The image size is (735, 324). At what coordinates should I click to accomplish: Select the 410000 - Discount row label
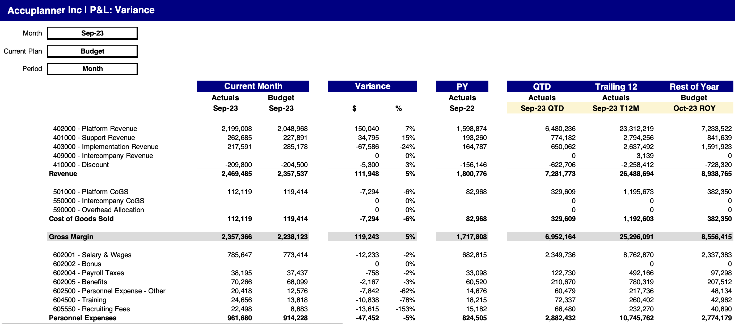click(81, 165)
